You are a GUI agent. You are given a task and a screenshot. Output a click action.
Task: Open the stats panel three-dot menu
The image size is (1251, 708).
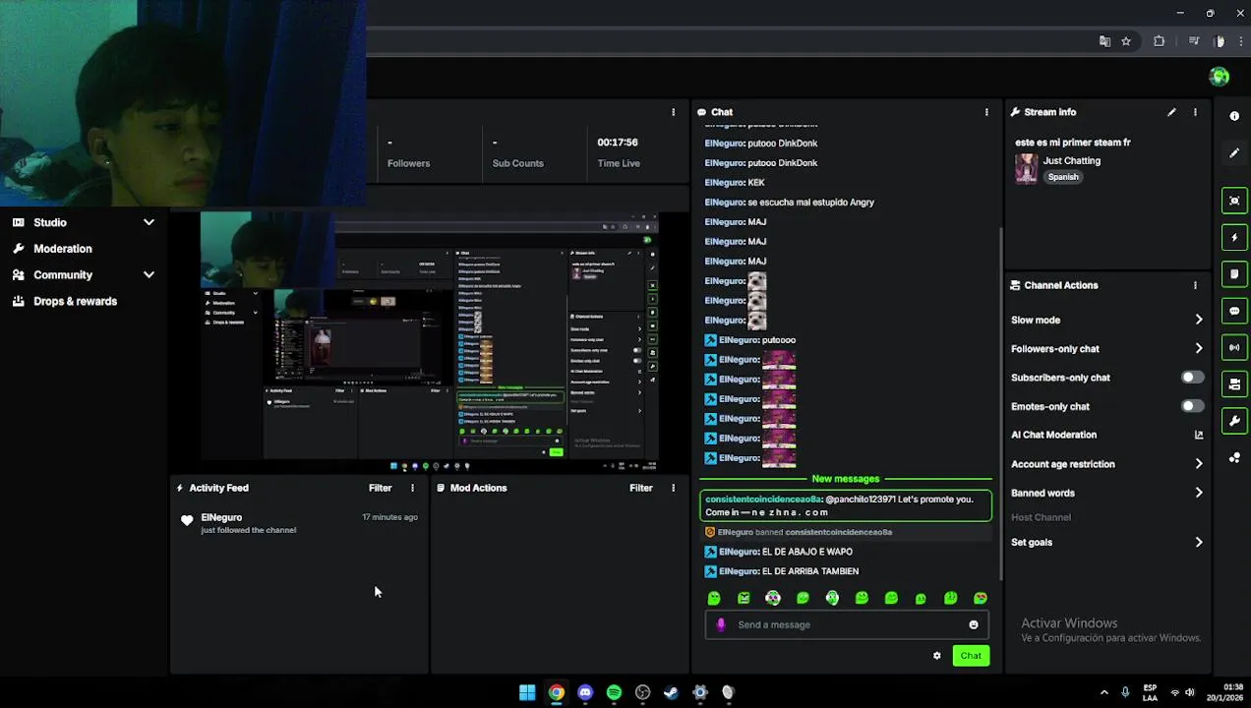[x=673, y=112]
